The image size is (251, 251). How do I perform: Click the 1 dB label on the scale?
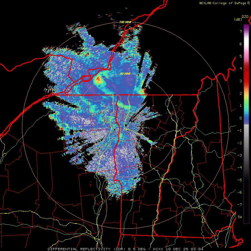click(x=241, y=106)
